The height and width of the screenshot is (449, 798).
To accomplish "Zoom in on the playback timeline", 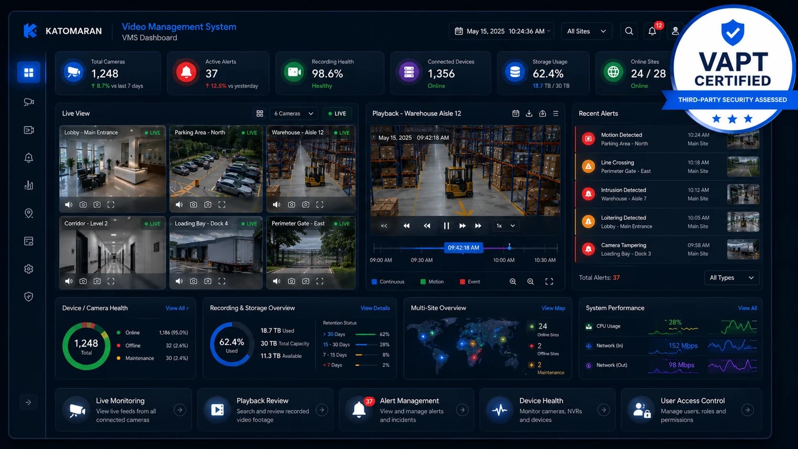I will click(x=513, y=282).
